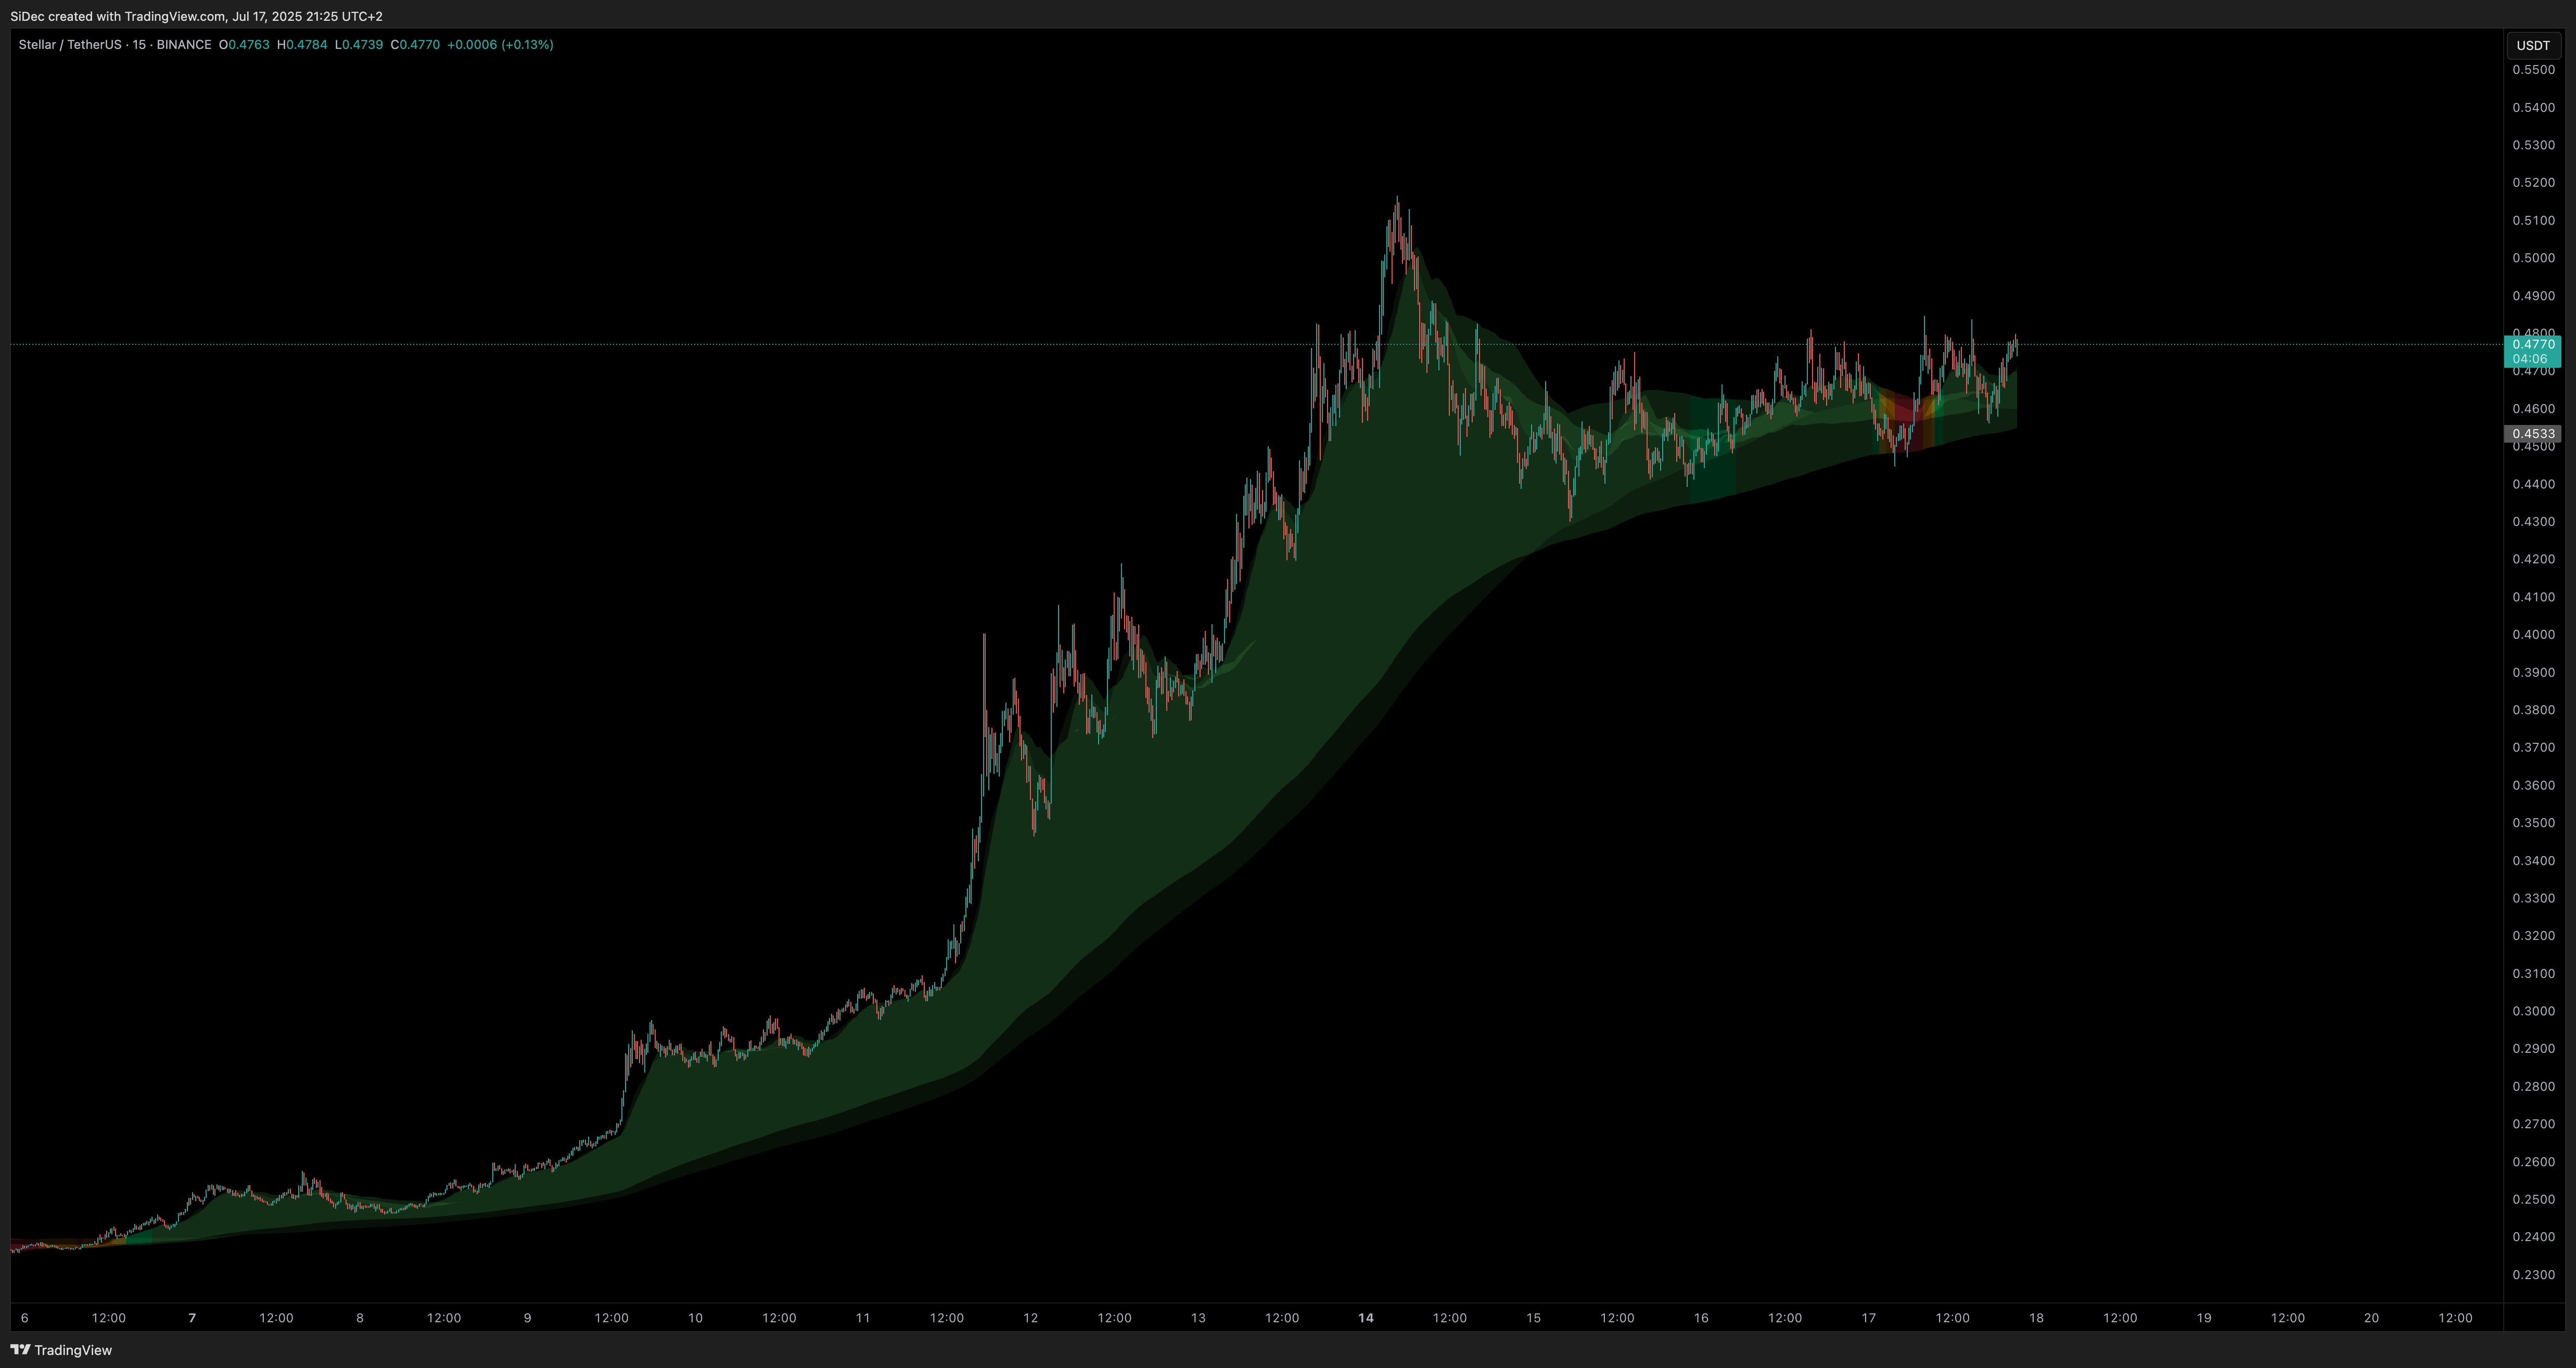Click the Stellar / TetherUS symbol title
Screen dimensions: 2576x1368
pyautogui.click(x=69, y=45)
